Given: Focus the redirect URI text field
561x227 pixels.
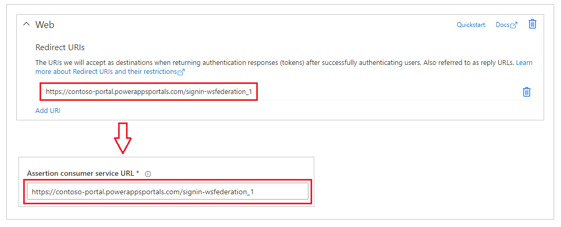Looking at the screenshot, I should 149,91.
